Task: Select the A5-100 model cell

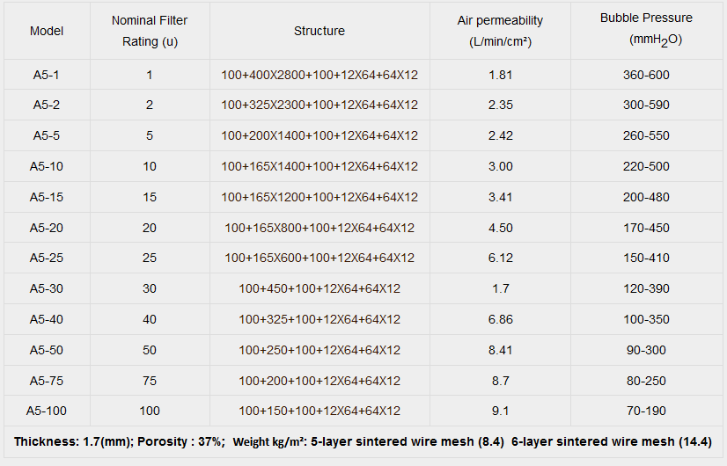Action: (47, 411)
